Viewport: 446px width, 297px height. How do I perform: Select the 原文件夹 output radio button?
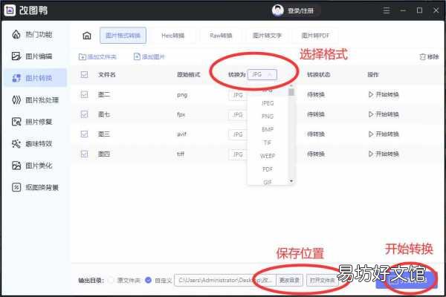pyautogui.click(x=111, y=280)
